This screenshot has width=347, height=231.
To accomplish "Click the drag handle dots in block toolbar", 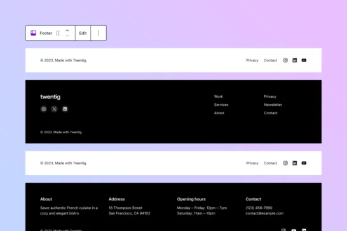I will (x=58, y=33).
